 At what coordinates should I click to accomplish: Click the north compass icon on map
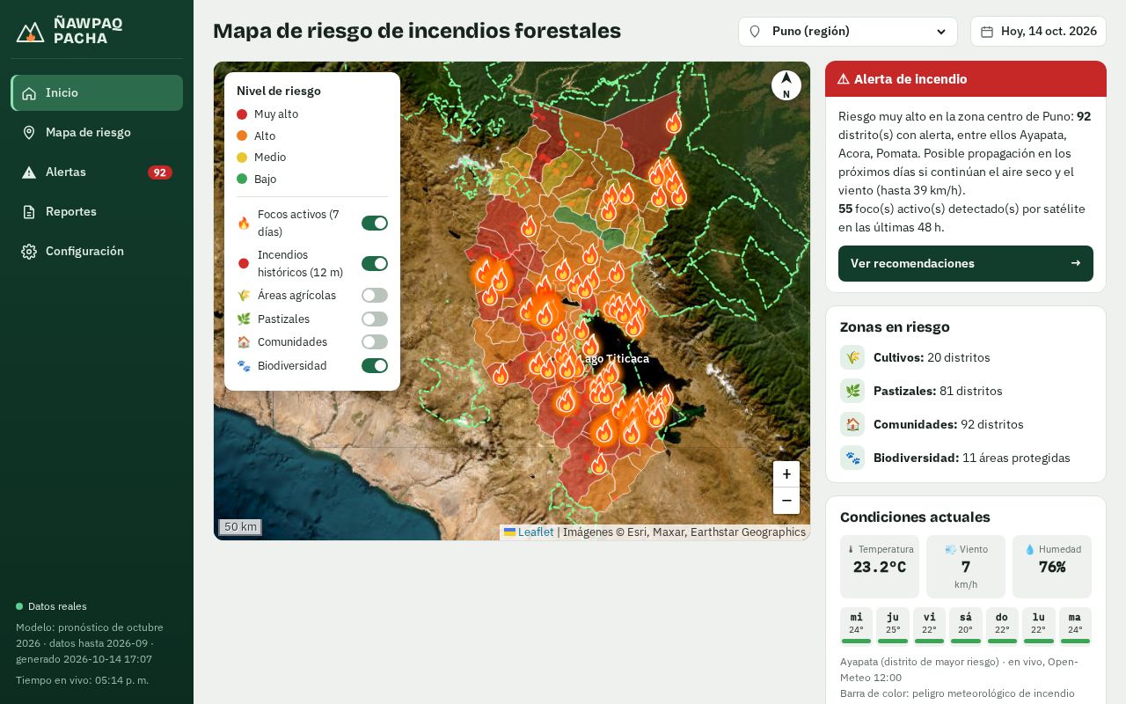pos(786,85)
